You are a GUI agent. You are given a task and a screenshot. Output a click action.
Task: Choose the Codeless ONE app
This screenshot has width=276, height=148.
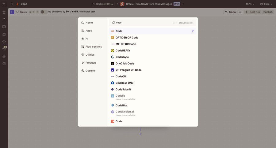[152, 83]
